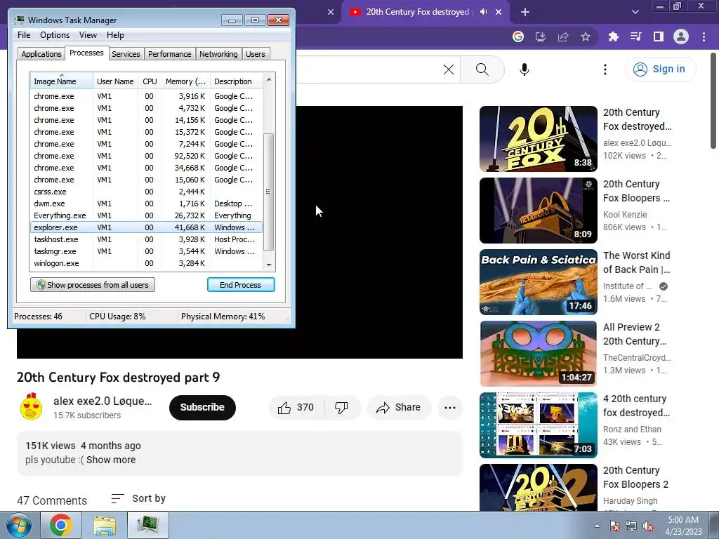Click End Process button
719x539 pixels.
241,285
